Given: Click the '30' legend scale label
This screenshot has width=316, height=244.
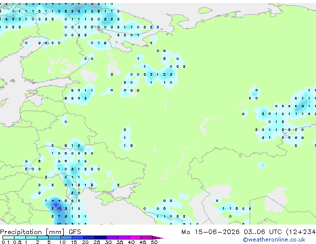Looking at the screenshot, I should (108, 242).
